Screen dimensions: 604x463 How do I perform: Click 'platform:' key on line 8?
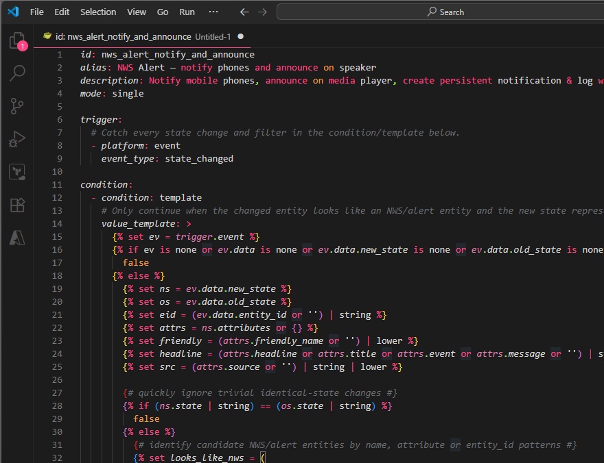125,146
